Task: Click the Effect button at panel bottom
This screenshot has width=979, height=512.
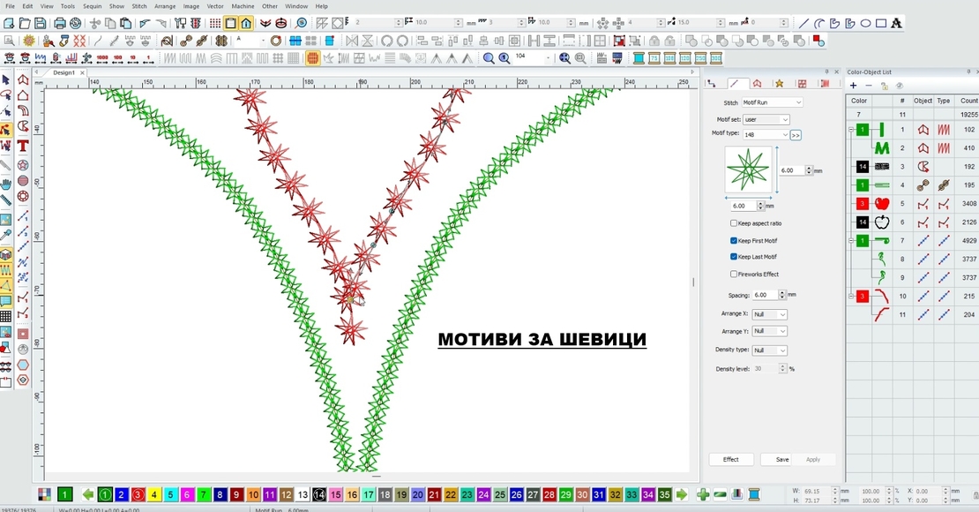Action: click(730, 459)
